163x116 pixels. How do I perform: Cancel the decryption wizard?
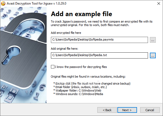pos(150,110)
